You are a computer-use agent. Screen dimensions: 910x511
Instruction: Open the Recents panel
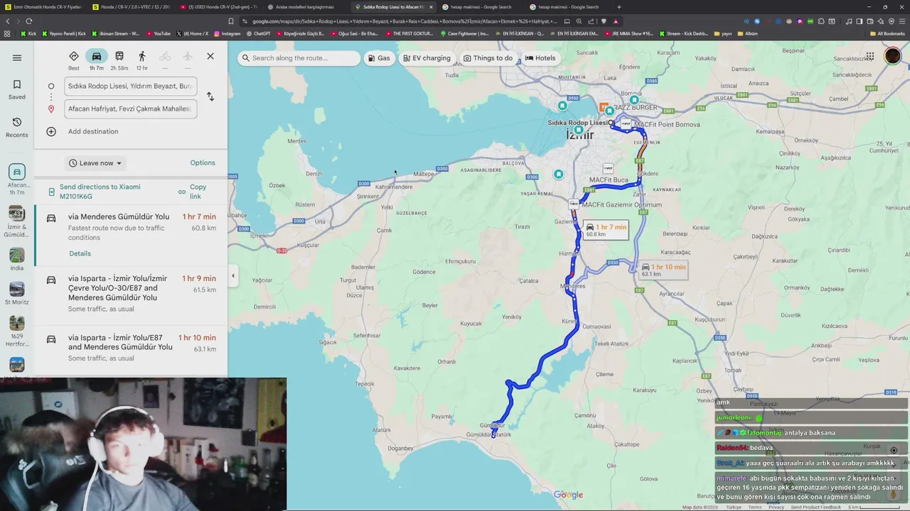coord(17,127)
